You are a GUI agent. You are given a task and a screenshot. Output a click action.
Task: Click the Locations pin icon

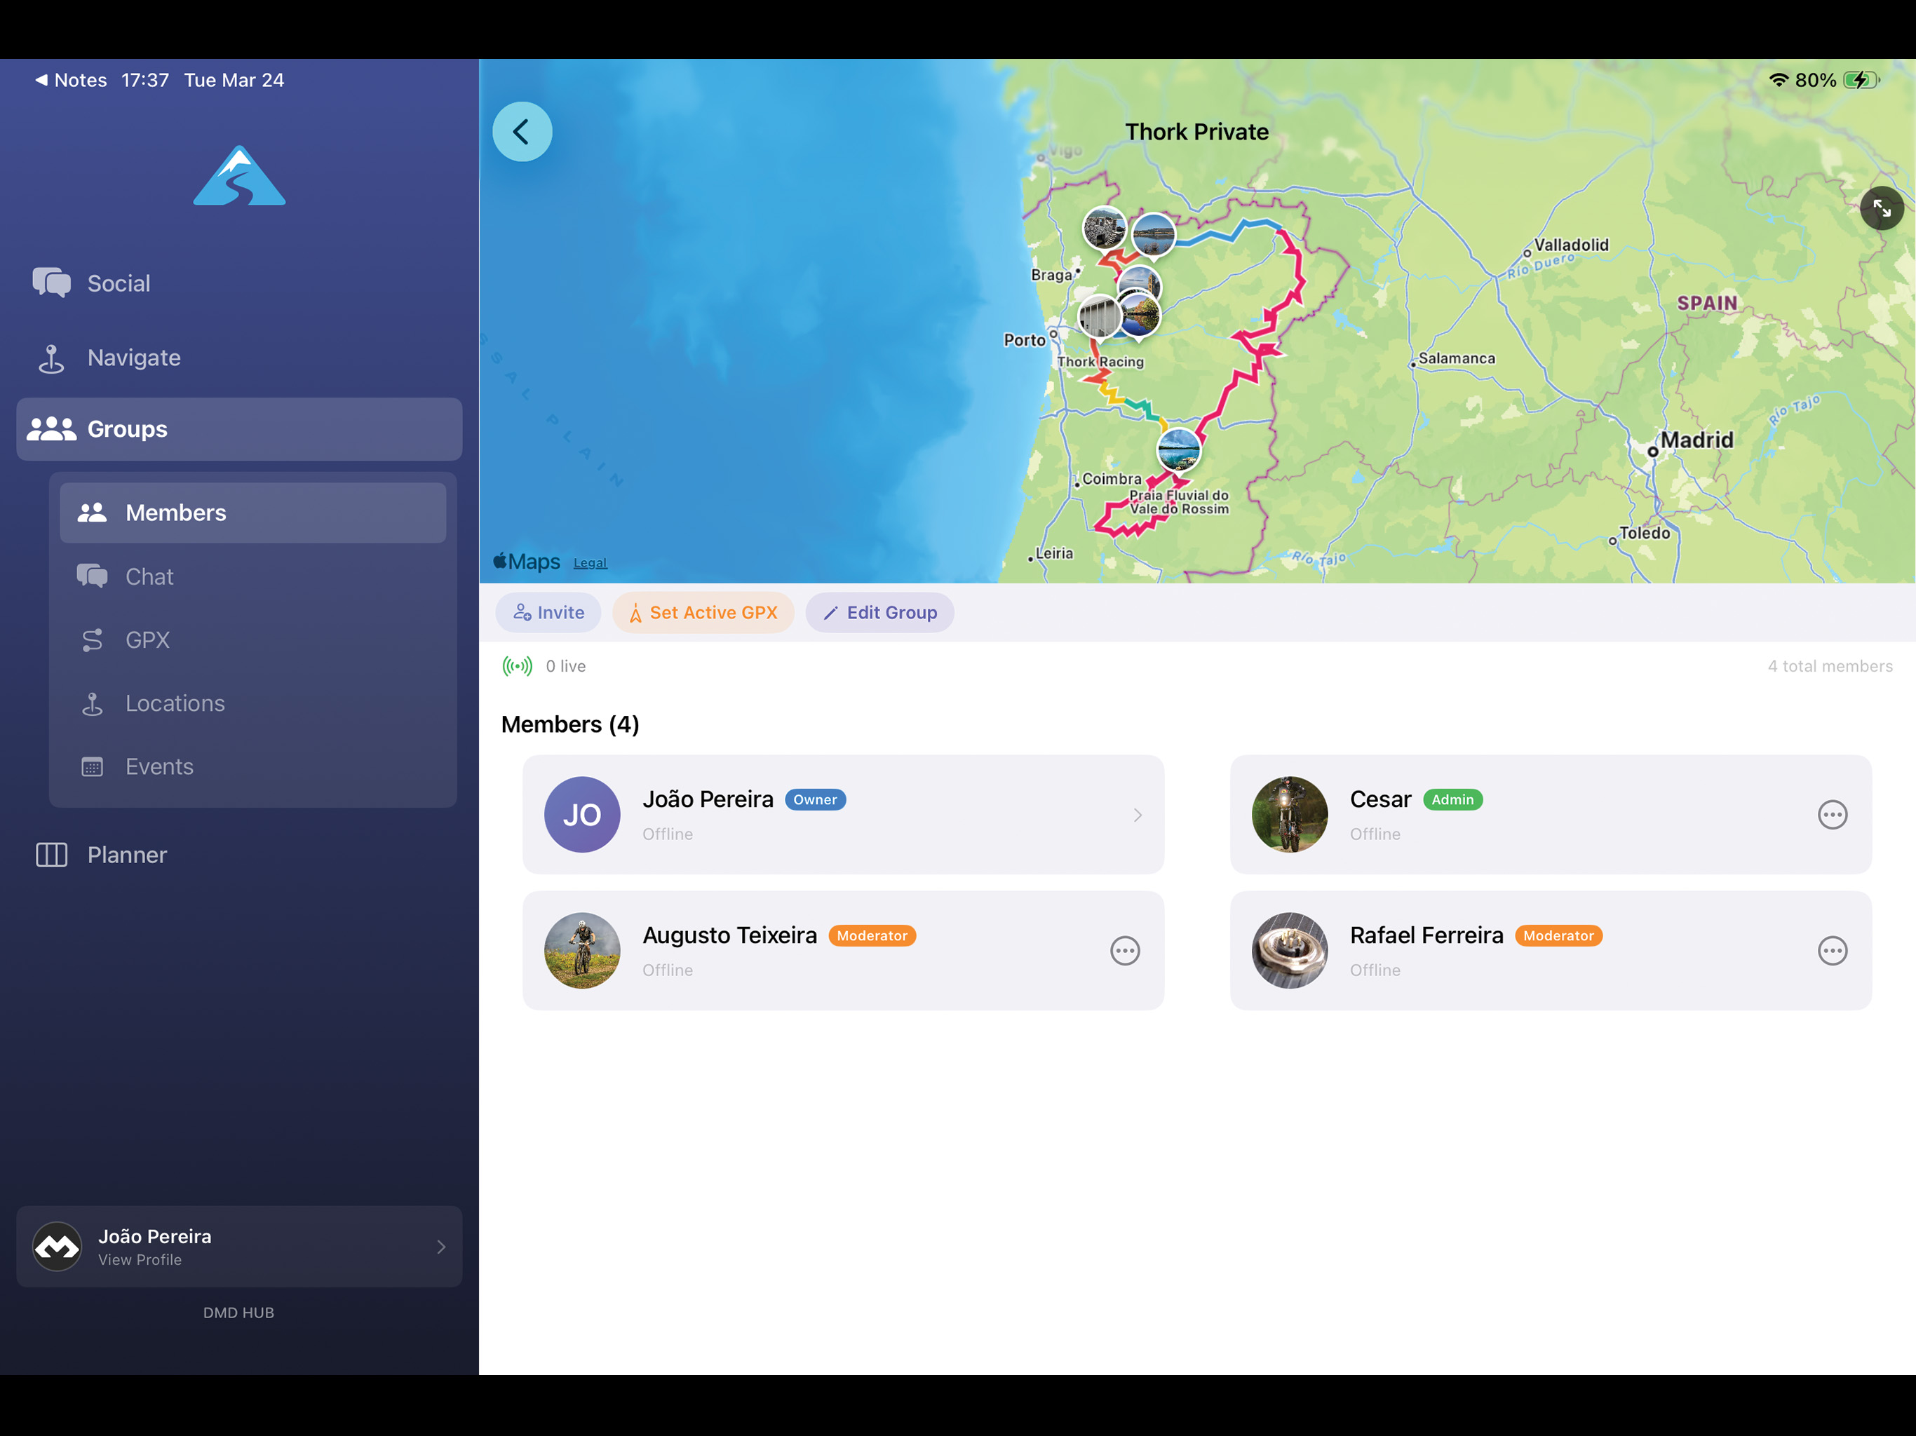(92, 703)
